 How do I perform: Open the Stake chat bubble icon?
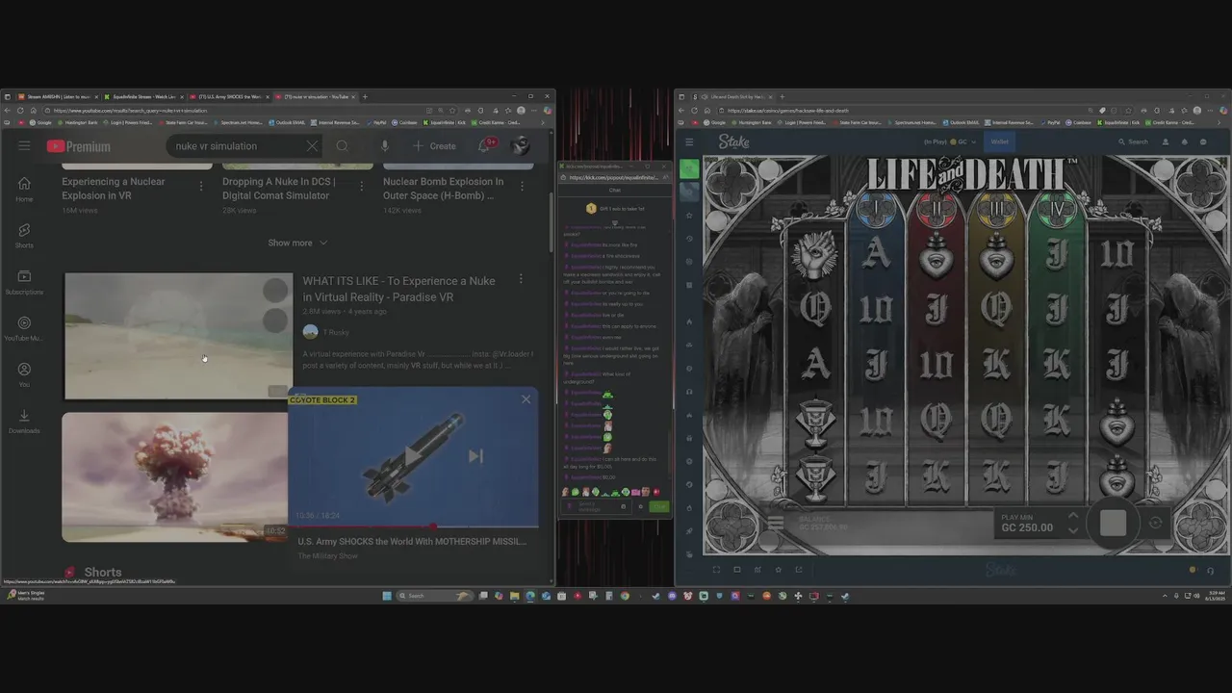click(x=1203, y=141)
